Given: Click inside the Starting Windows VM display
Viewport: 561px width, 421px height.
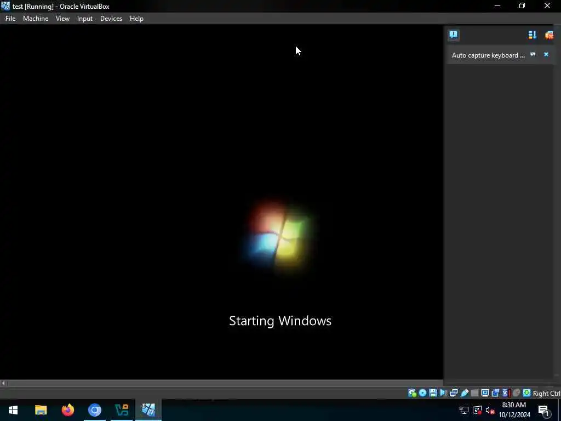Looking at the screenshot, I should pos(221,202).
